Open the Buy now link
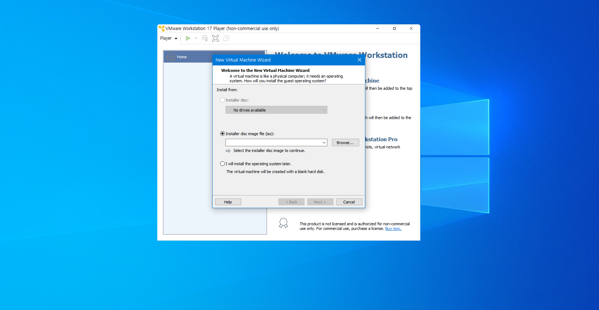The image size is (599, 310). (393, 229)
